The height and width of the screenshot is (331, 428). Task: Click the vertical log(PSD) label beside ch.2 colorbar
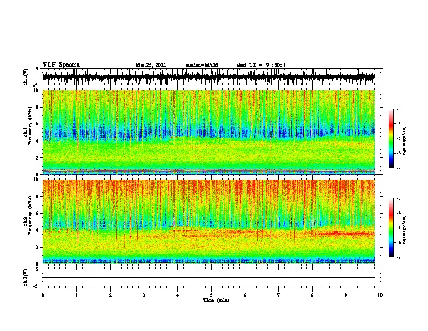[405, 230]
